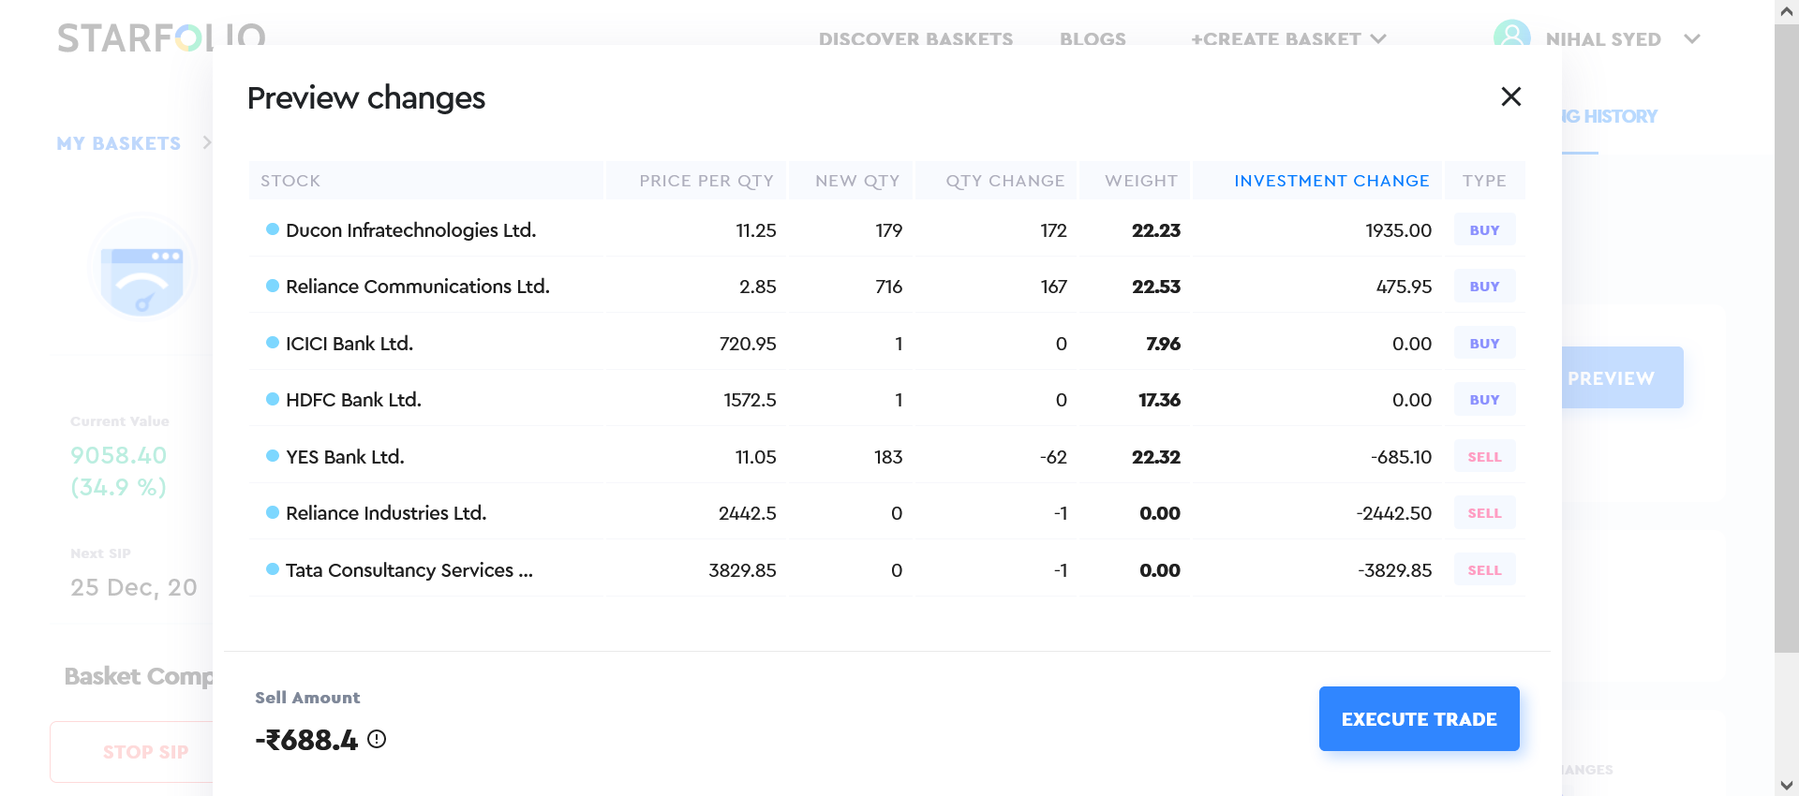The image size is (1799, 796).
Task: Click the Stop SIP button
Action: pos(132,751)
